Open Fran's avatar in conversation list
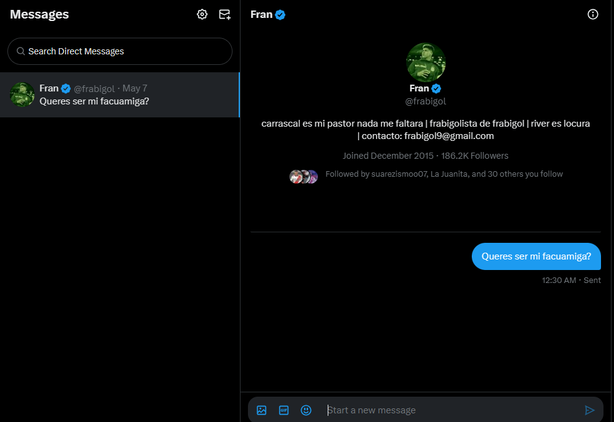 (22, 95)
